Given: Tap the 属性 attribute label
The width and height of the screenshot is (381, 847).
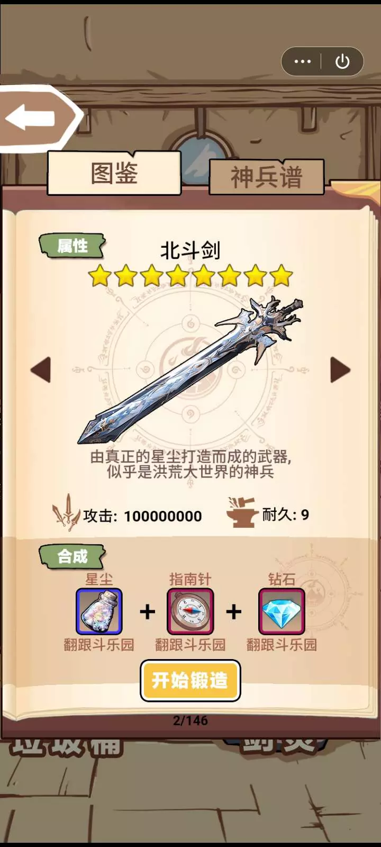Looking at the screenshot, I should coord(72,246).
